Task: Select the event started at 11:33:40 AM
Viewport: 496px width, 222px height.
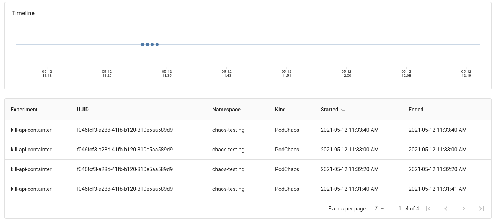Action: (248, 130)
